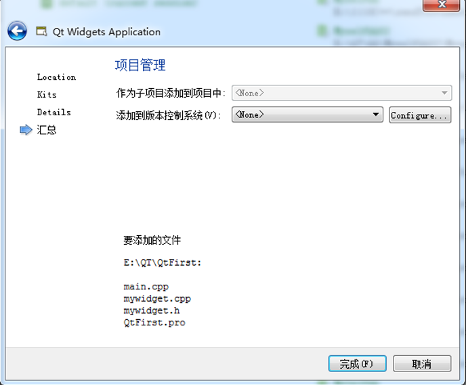The width and height of the screenshot is (466, 385).
Task: Open the add as subproject combo box
Action: (342, 93)
